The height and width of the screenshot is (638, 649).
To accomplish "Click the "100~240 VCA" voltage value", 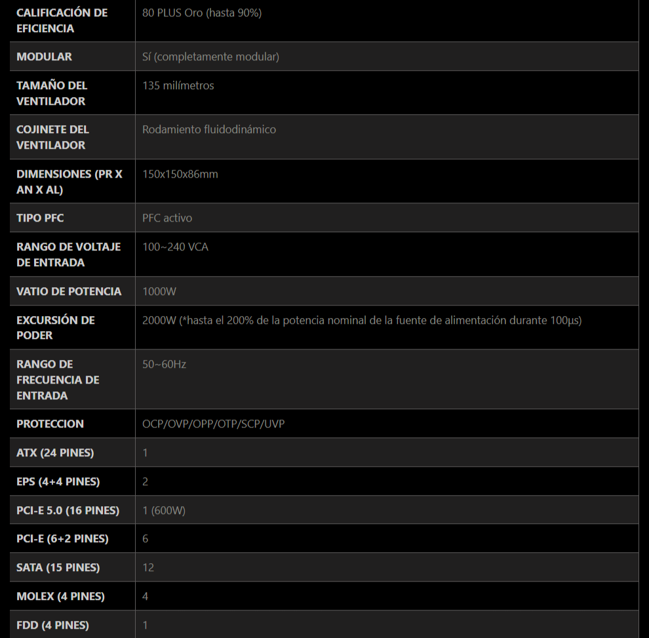I will coord(175,247).
